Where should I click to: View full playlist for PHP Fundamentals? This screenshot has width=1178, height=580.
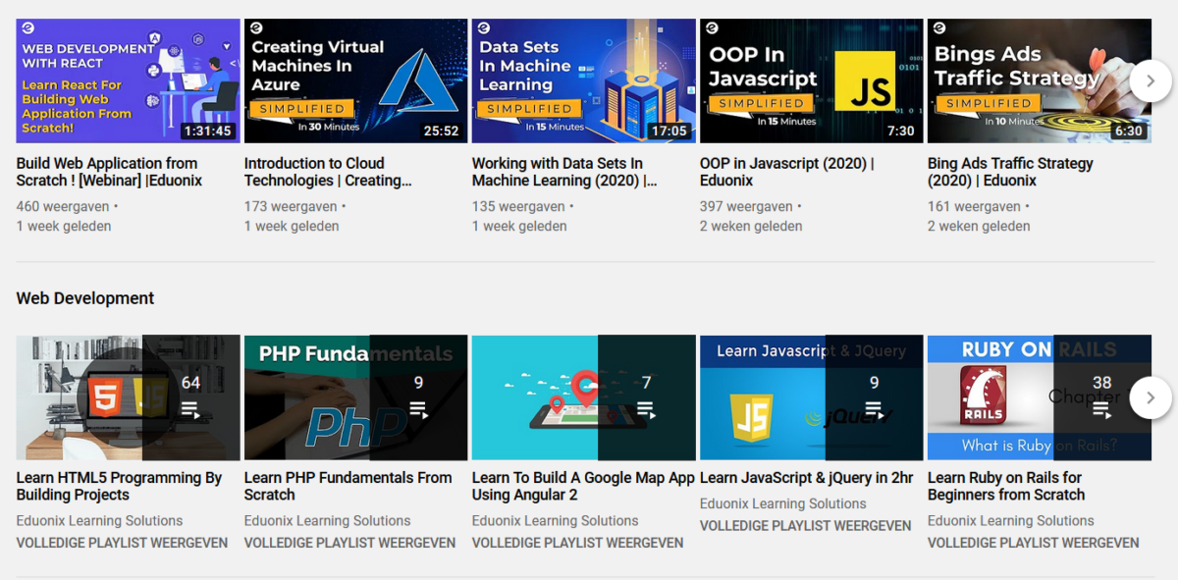pos(349,543)
